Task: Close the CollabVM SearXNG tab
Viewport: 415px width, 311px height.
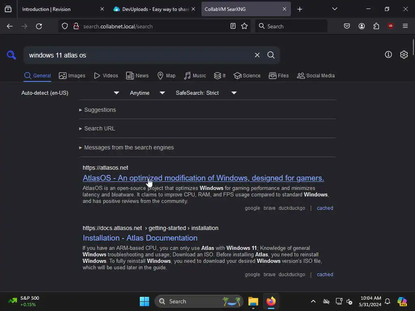Action: coord(284,9)
